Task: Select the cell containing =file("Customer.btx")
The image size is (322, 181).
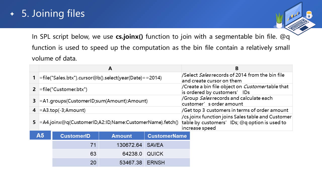Action: (x=110, y=89)
